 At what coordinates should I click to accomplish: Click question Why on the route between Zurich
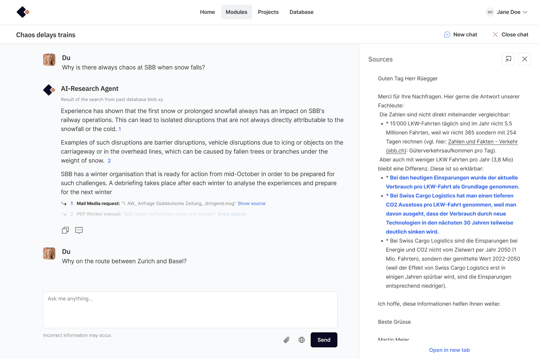coord(124,261)
